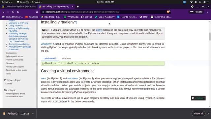Open Publishing package distribution releases link
The image size is (211, 119).
[x=18, y=37]
